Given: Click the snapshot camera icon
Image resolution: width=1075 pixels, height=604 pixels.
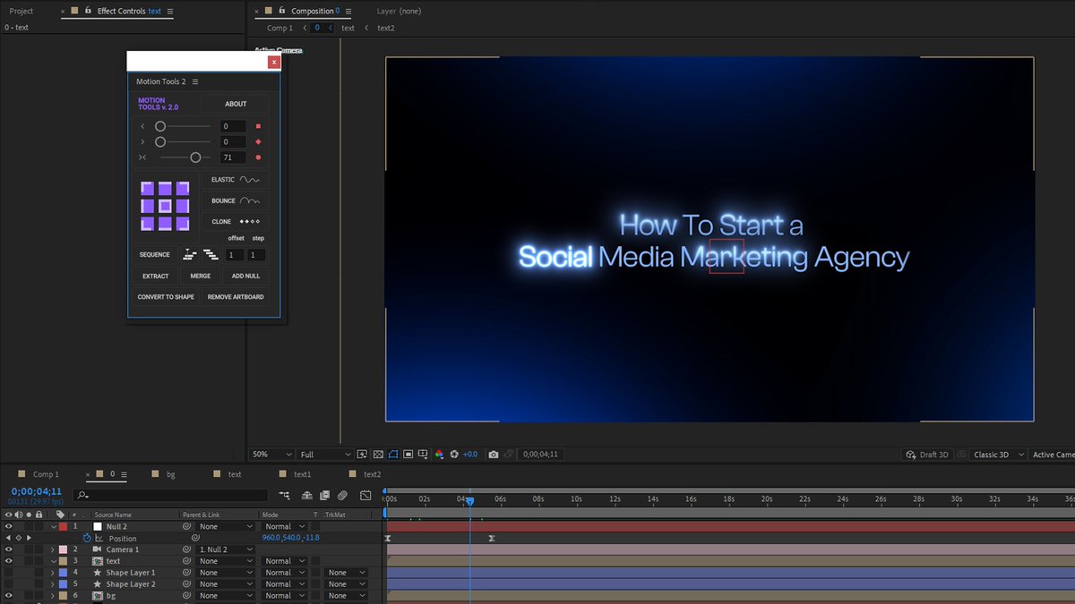Looking at the screenshot, I should (493, 455).
